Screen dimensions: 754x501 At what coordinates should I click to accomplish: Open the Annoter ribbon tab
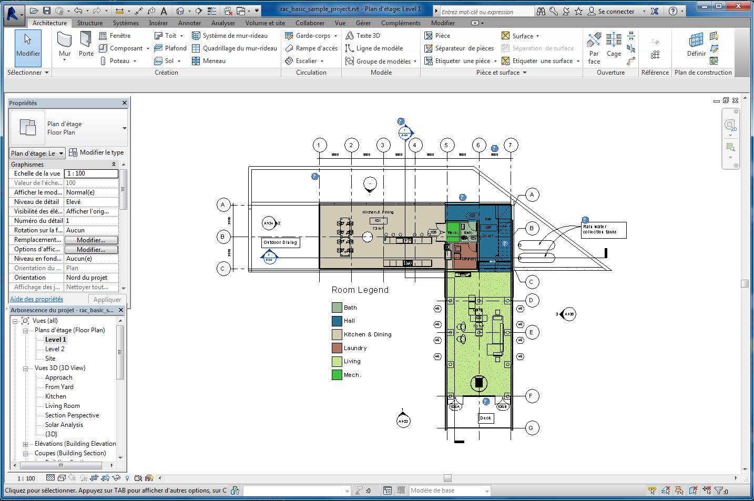[189, 23]
